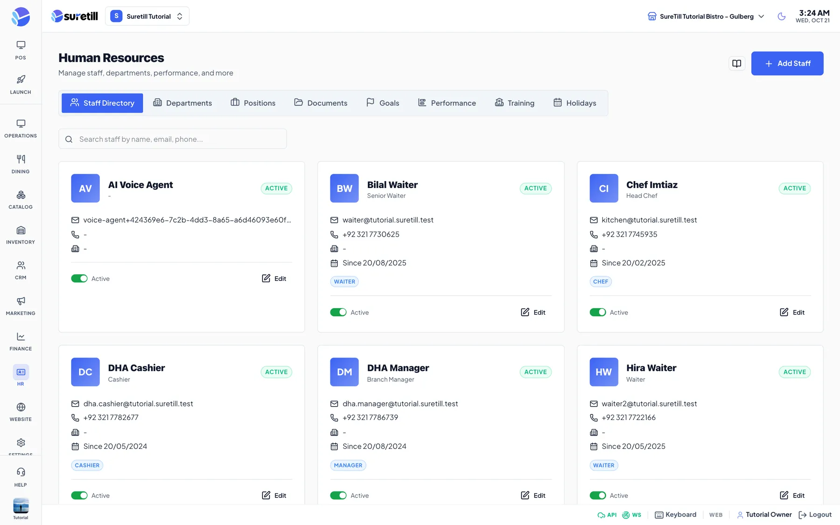Open the Training tab
840x525 pixels.
pos(515,103)
